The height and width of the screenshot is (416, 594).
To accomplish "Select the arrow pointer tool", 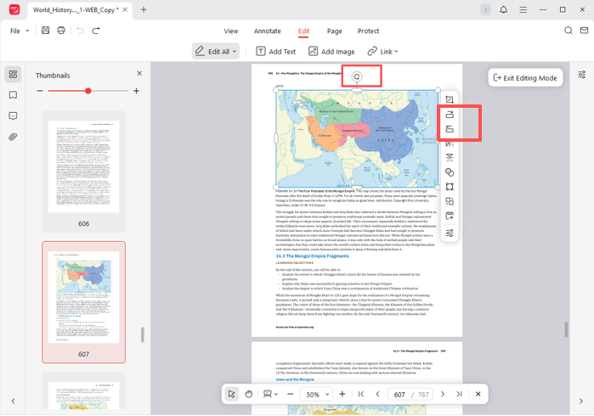I will pyautogui.click(x=231, y=394).
